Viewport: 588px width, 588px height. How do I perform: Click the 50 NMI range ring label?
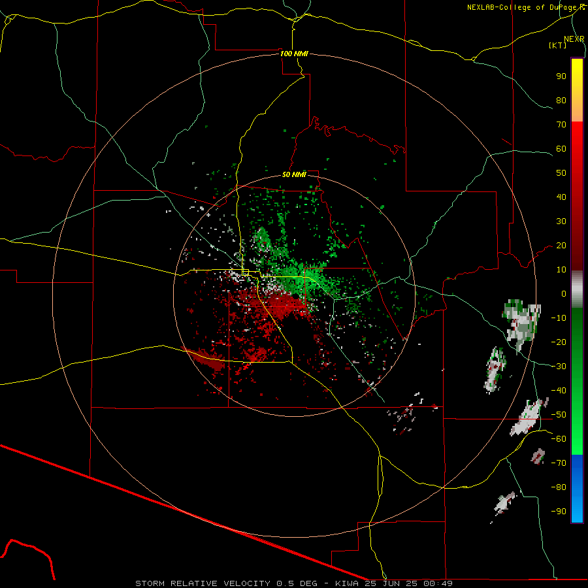coord(294,174)
